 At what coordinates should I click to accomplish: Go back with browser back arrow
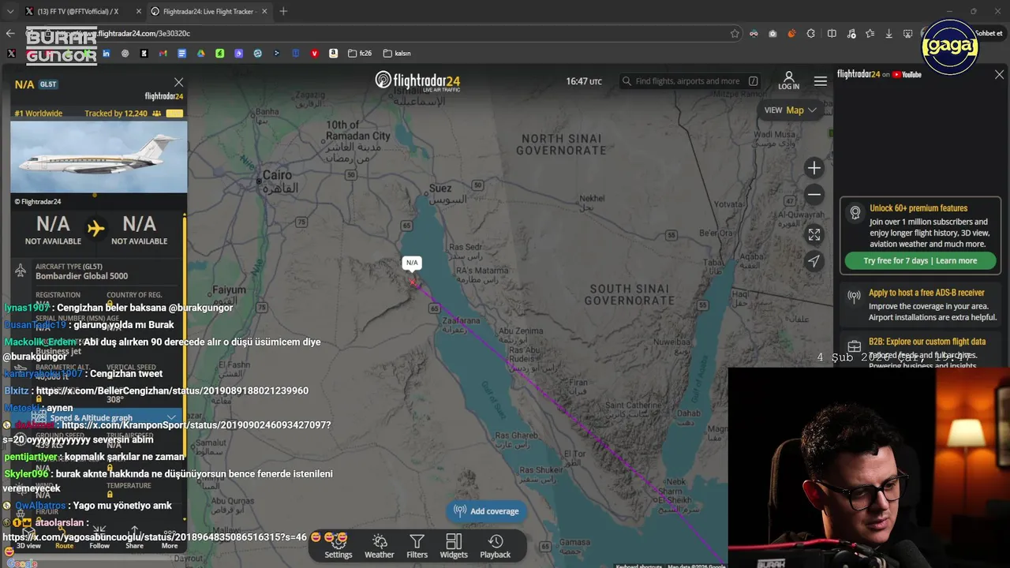point(10,33)
